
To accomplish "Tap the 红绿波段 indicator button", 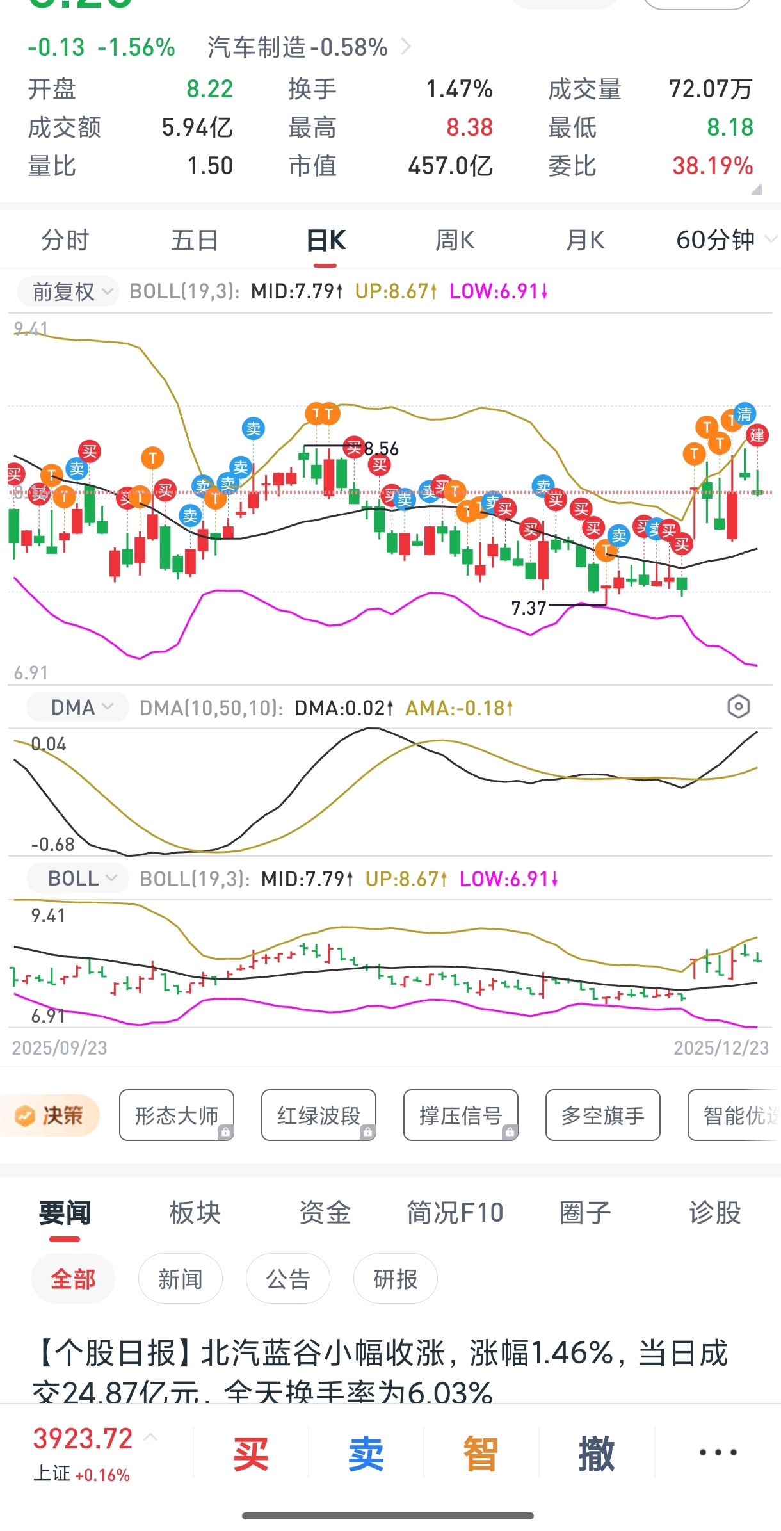I will (x=319, y=1115).
